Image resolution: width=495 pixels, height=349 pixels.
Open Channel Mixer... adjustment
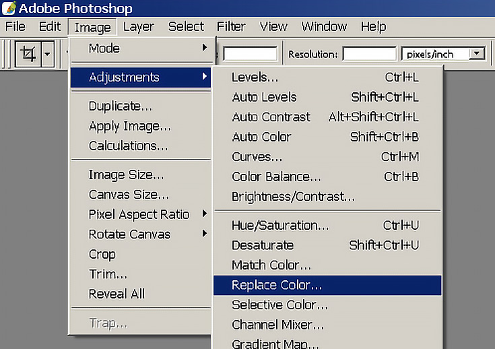click(x=327, y=325)
